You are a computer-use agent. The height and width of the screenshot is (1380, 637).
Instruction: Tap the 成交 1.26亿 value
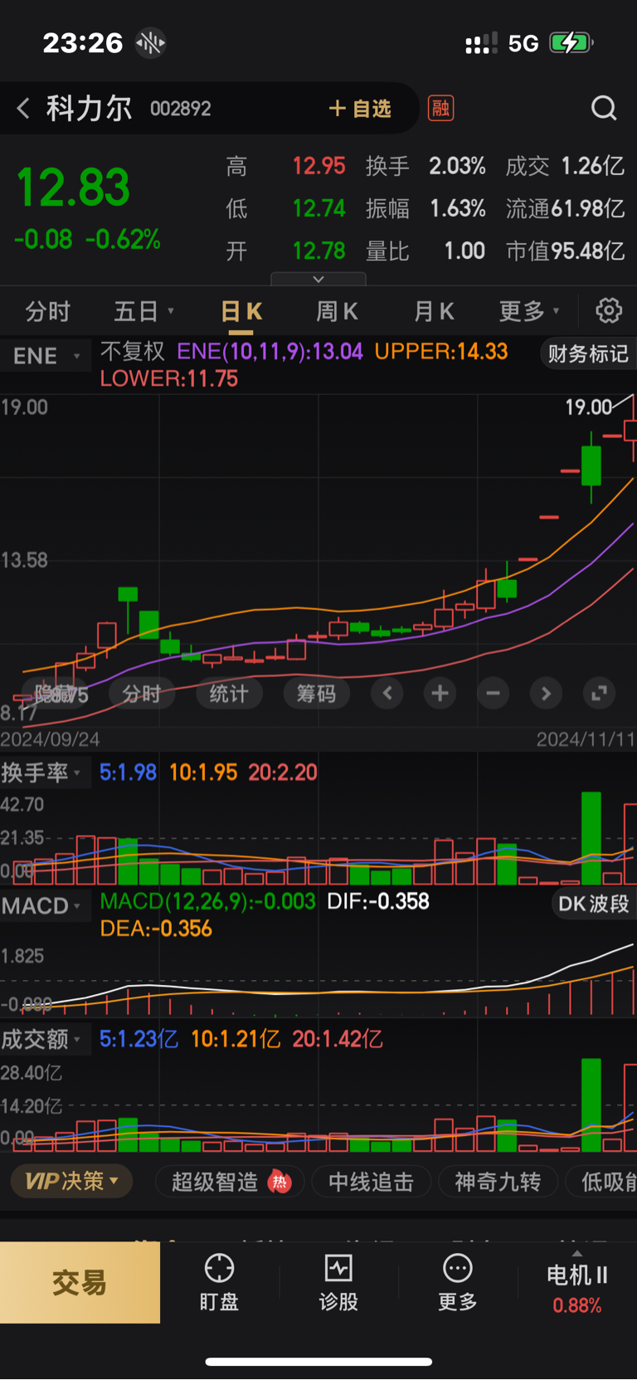pos(592,166)
